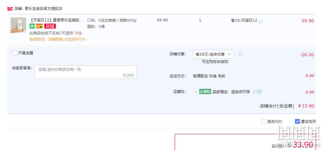Click the speech bubble icon after 退换货可赔
This screenshot has height=150, width=323.
255,92
